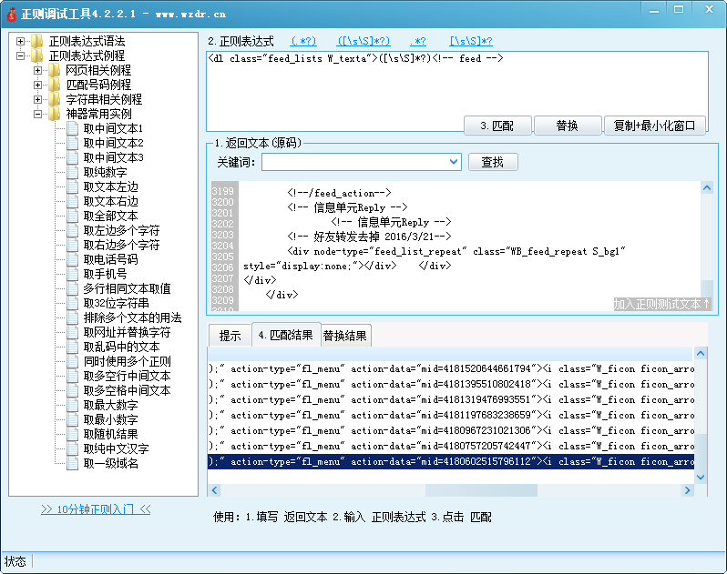Click the app icon in the title bar
727x574 pixels.
pos(11,14)
